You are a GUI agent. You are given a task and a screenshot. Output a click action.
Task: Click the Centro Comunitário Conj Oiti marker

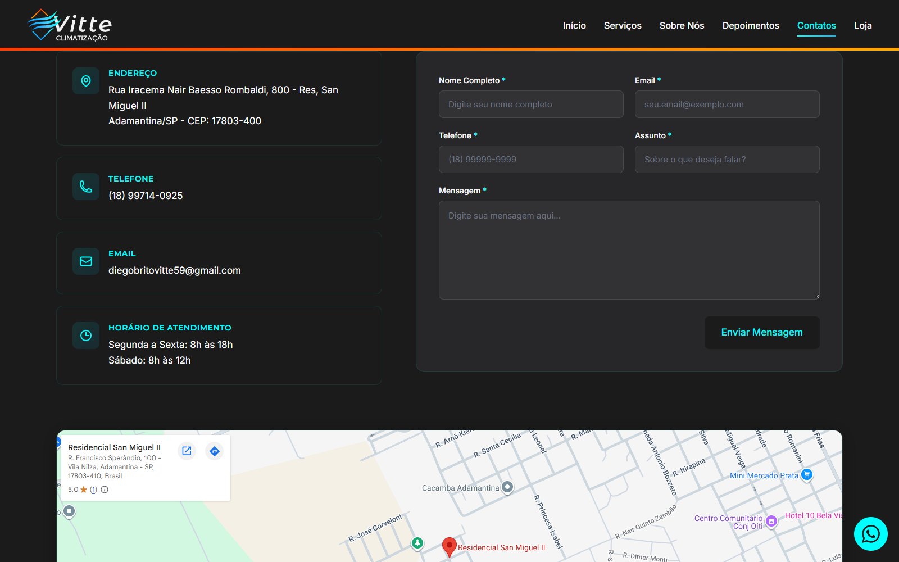(x=771, y=521)
